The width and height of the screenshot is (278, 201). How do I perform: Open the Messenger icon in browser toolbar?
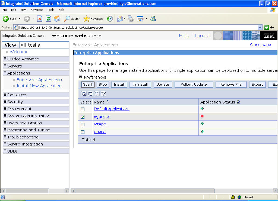tap(153, 19)
